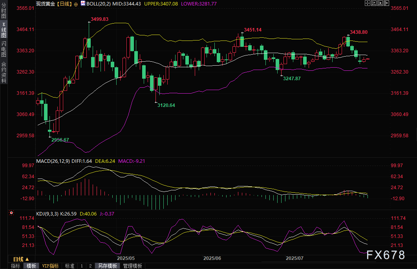This screenshot has height=269, width=417.
Task: Select the K线图 sidebar tab
Action: pyautogui.click(x=4, y=29)
